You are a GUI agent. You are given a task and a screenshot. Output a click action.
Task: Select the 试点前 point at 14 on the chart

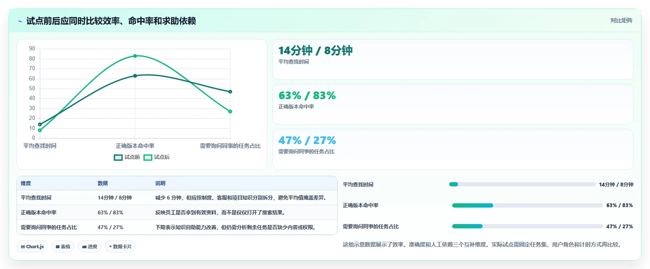pos(40,124)
